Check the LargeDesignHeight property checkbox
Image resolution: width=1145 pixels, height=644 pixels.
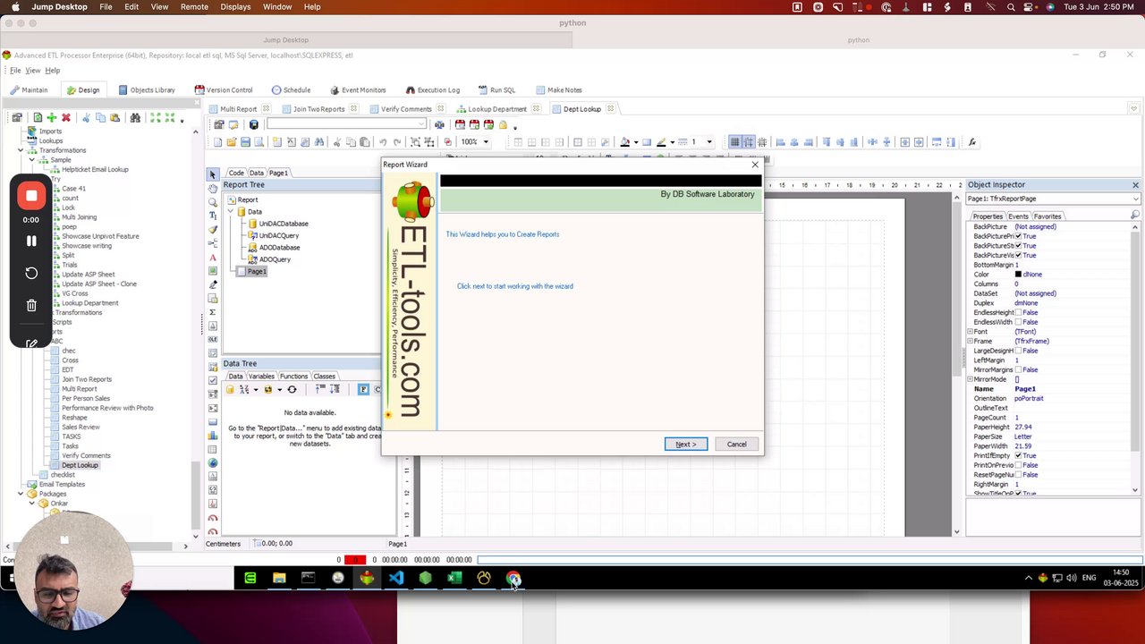[x=1018, y=351]
